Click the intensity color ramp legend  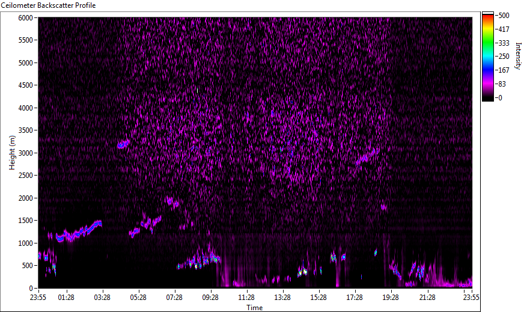487,57
